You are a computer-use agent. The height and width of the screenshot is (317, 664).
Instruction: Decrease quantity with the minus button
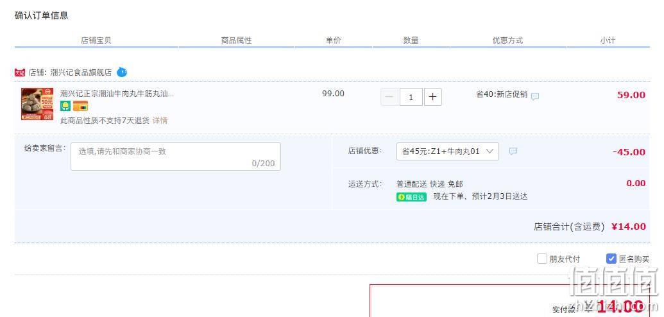[x=389, y=97]
